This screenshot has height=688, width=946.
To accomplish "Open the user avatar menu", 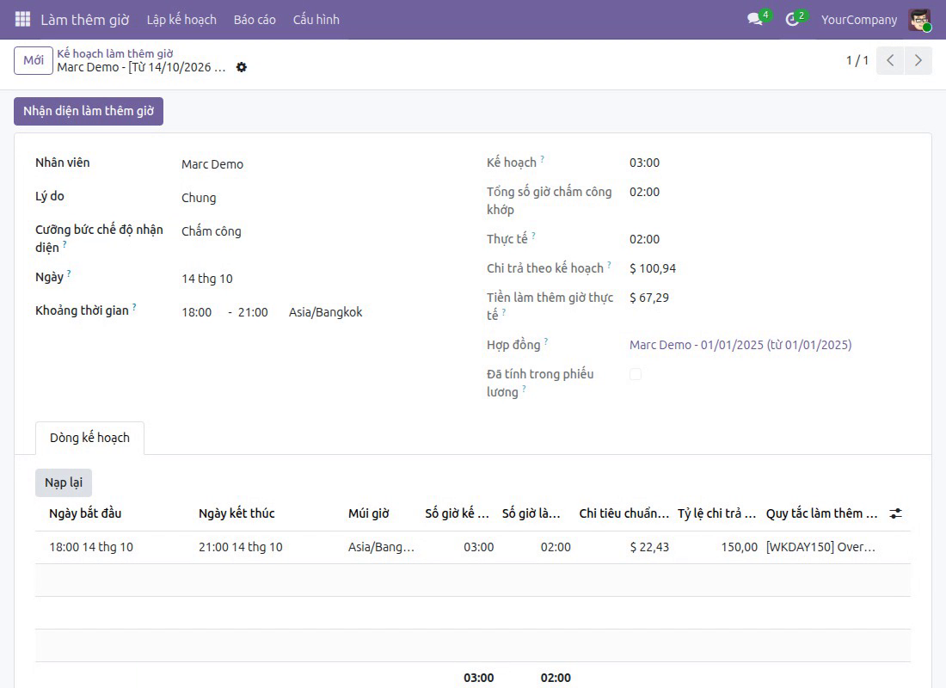I will (919, 19).
